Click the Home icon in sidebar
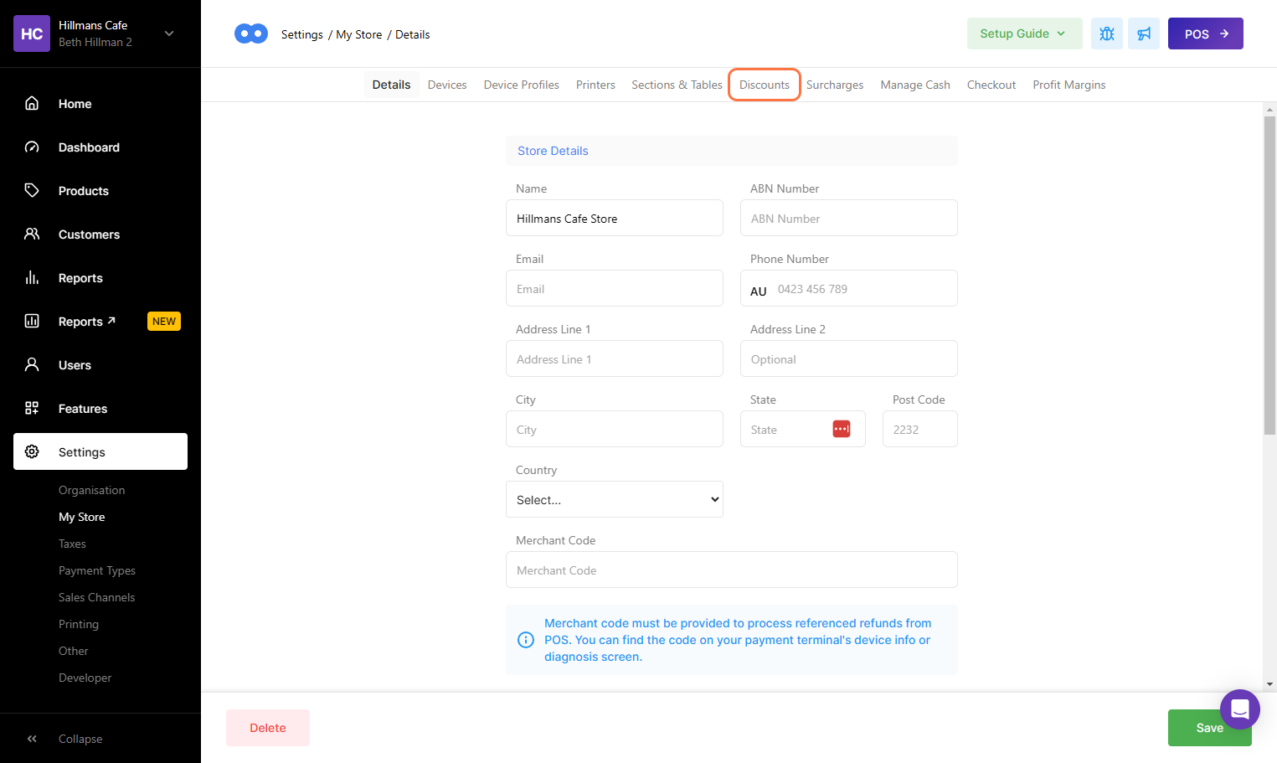This screenshot has height=763, width=1277. [x=32, y=104]
